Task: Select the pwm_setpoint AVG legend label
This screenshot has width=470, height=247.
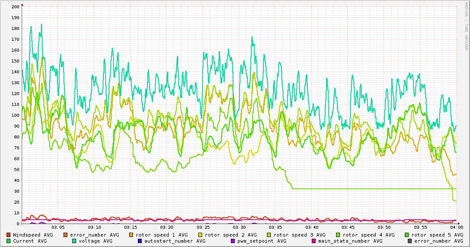Action: pyautogui.click(x=262, y=241)
